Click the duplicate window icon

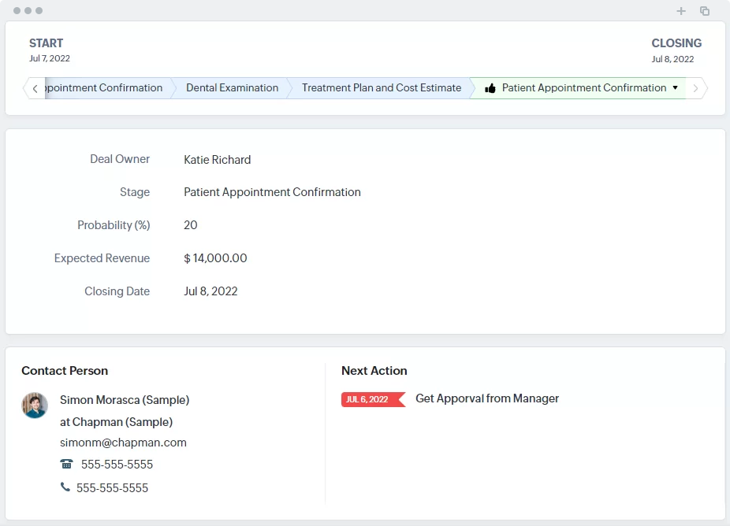click(x=705, y=11)
